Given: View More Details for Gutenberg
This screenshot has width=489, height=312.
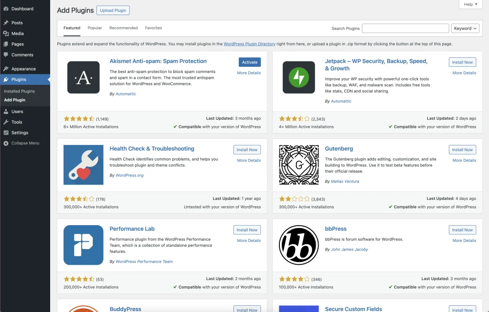Looking at the screenshot, I should (x=464, y=160).
